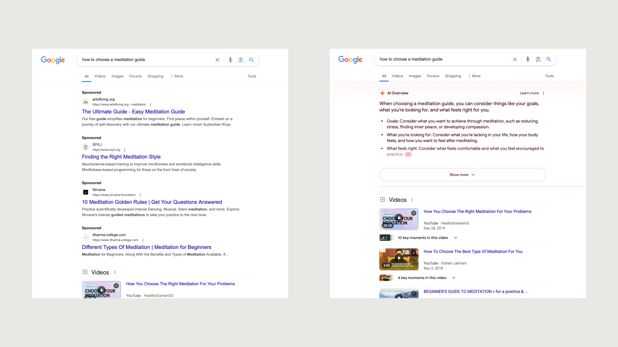Open three-dot menu beside artofliving.org URL
This screenshot has width=618, height=347.
coord(150,105)
